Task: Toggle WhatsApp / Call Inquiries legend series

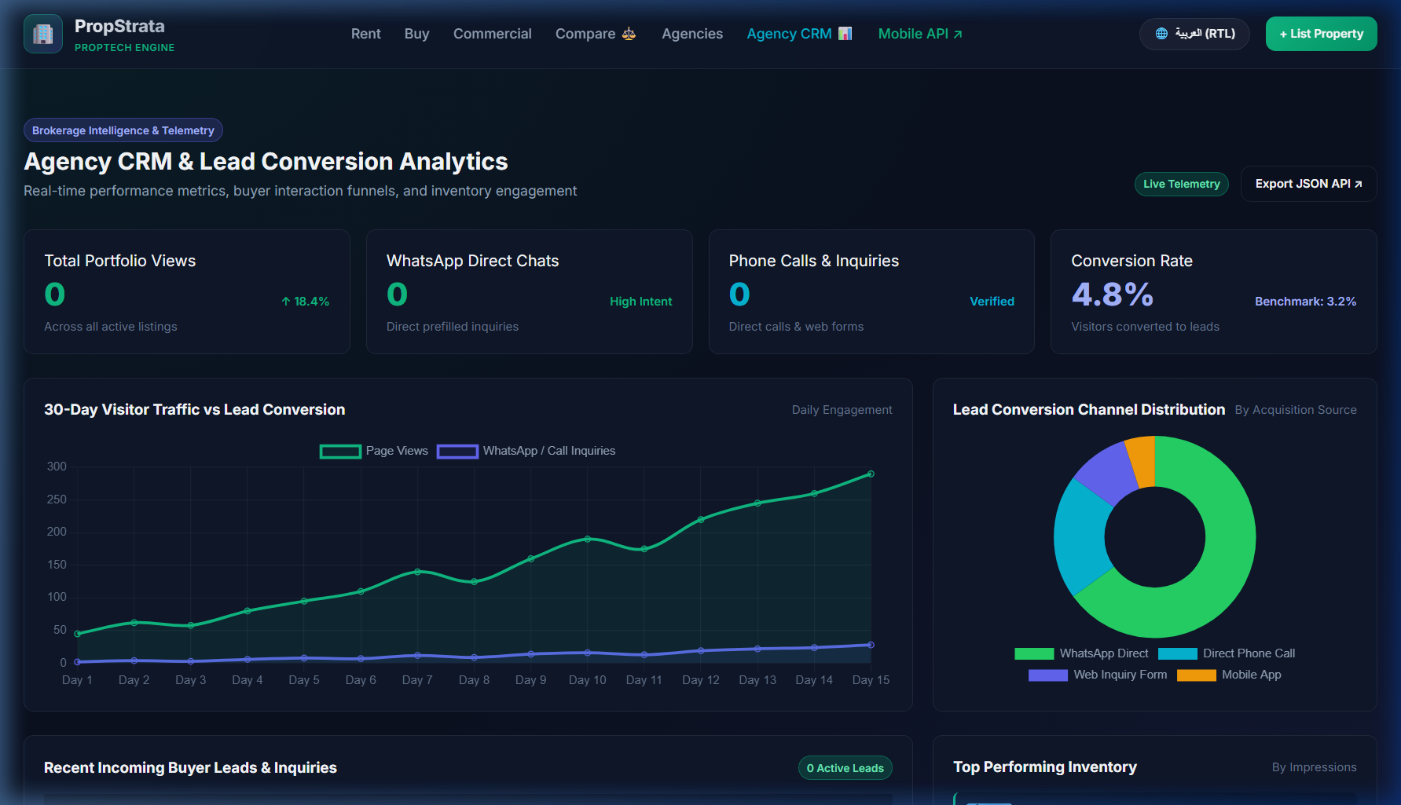Action: [x=526, y=451]
